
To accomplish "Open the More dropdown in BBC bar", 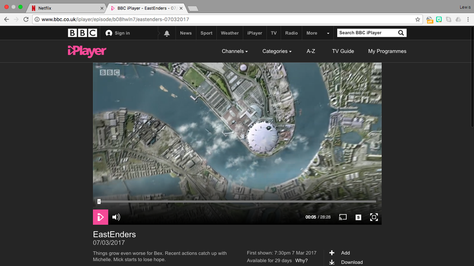I will point(314,33).
